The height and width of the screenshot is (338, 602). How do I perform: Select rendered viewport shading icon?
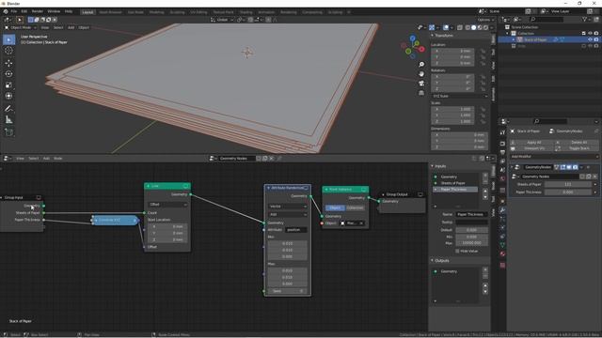click(x=485, y=27)
